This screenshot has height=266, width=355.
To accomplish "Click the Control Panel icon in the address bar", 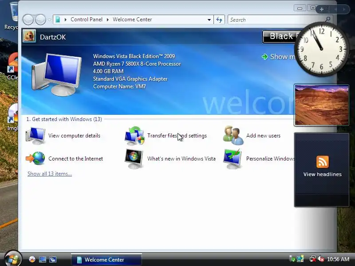I will click(58, 20).
